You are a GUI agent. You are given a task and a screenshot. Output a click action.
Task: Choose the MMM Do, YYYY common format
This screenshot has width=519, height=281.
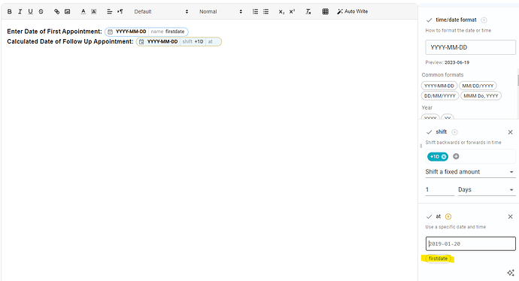pos(481,96)
